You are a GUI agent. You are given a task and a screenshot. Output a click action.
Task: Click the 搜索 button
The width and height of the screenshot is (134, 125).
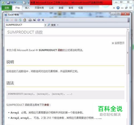53,25
